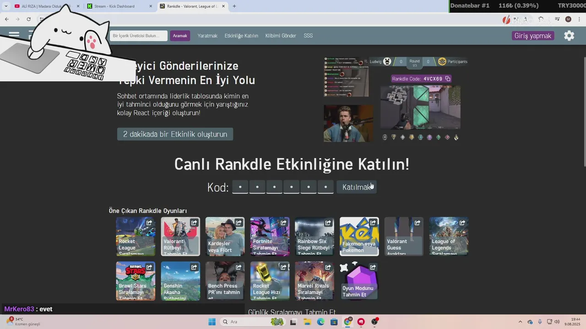Share the Genshin Akasha card
586x329 pixels.
194,267
